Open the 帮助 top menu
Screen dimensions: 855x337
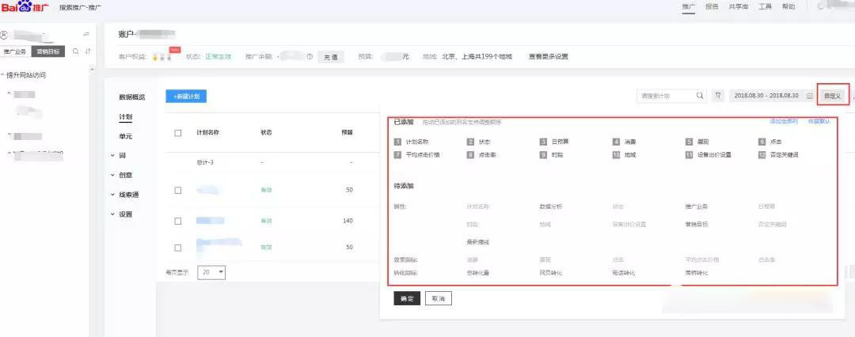(788, 7)
